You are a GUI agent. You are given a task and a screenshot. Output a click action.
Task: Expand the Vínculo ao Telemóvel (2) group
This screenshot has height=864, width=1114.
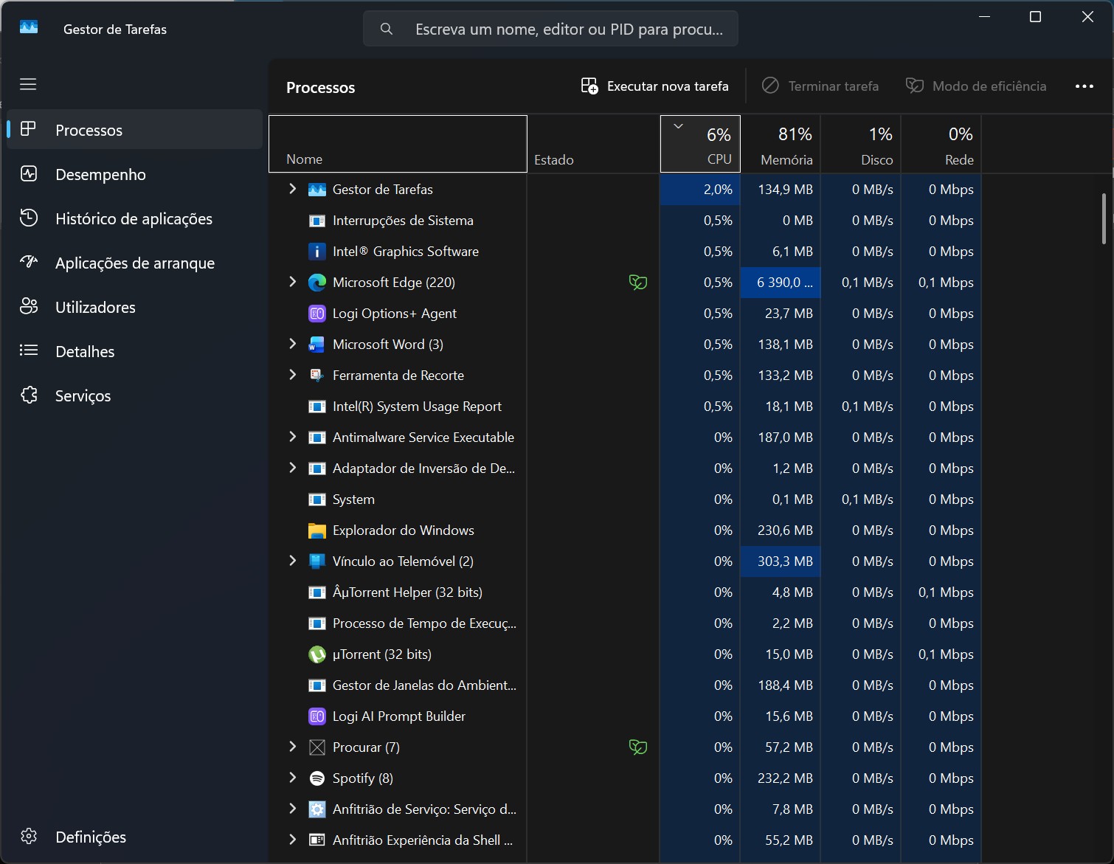click(x=293, y=561)
